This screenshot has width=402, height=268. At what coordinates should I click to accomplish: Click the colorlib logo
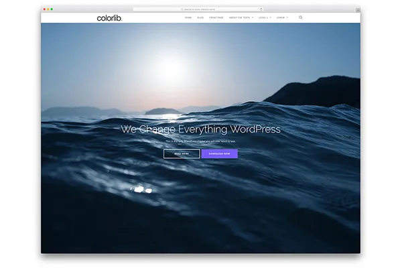(109, 17)
